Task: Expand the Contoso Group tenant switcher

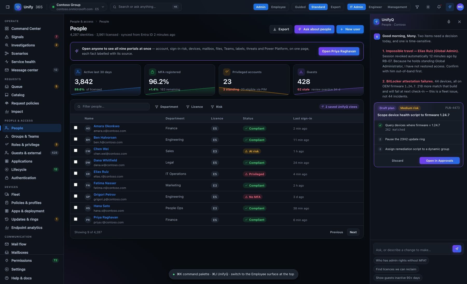Action: pyautogui.click(x=78, y=7)
